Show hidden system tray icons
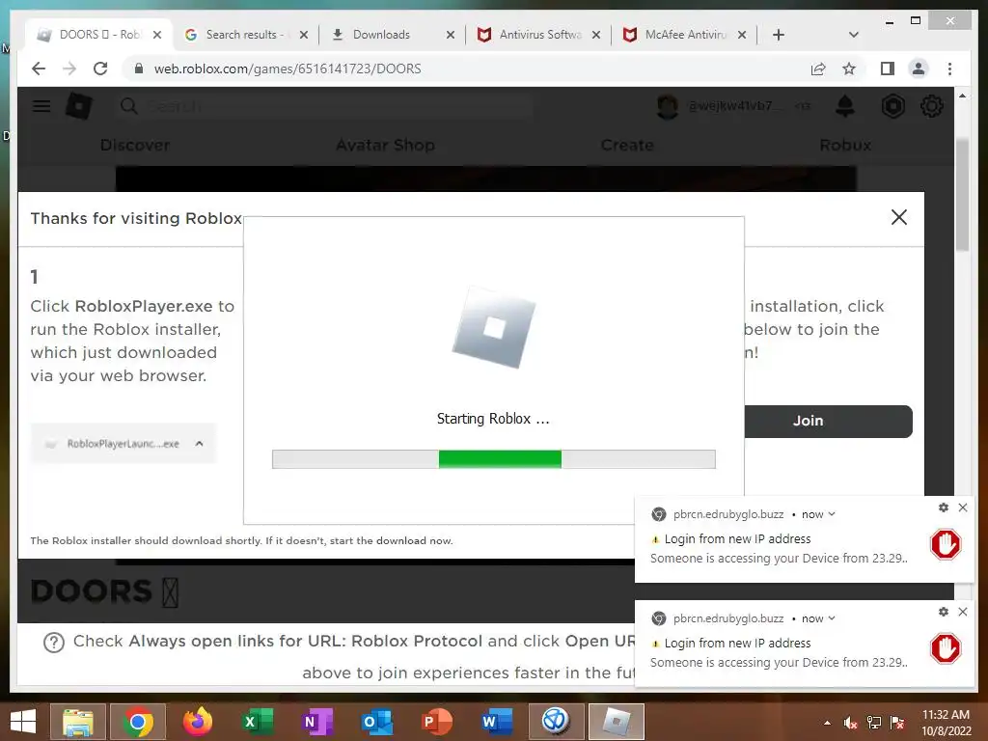 tap(827, 723)
